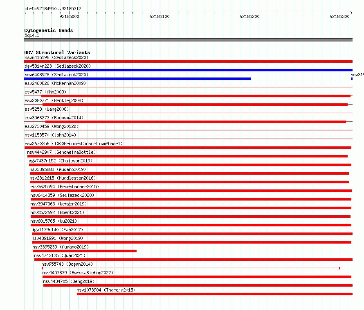Click the left arrow on the ruler
Screen dimensions: 364x310
tap(25, 13)
